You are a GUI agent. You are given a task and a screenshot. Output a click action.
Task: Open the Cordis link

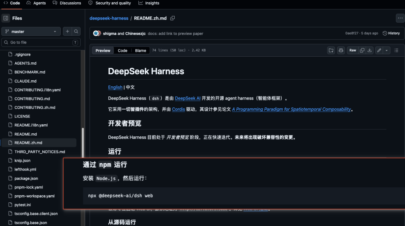178,109
